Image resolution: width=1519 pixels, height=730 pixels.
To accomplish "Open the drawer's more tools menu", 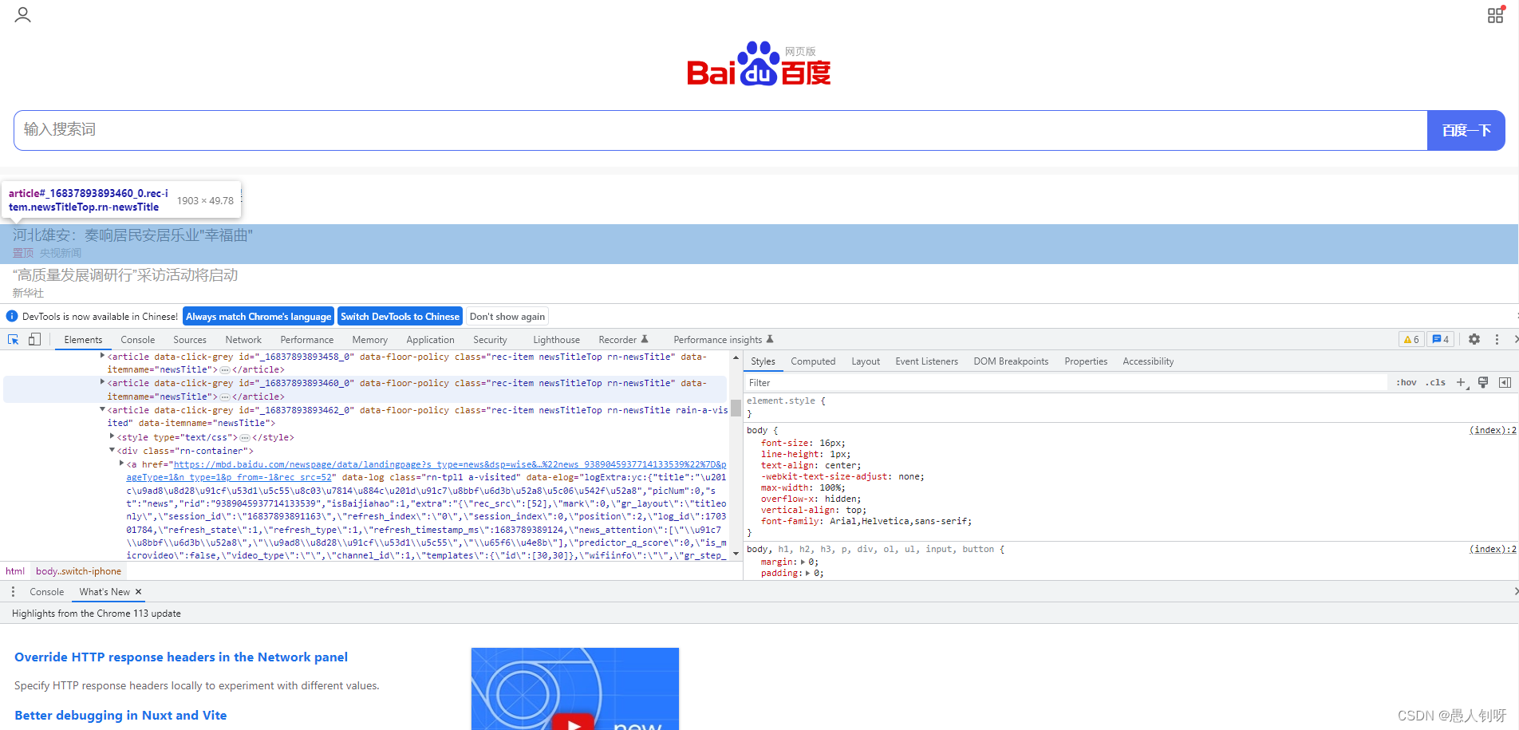I will point(13,592).
